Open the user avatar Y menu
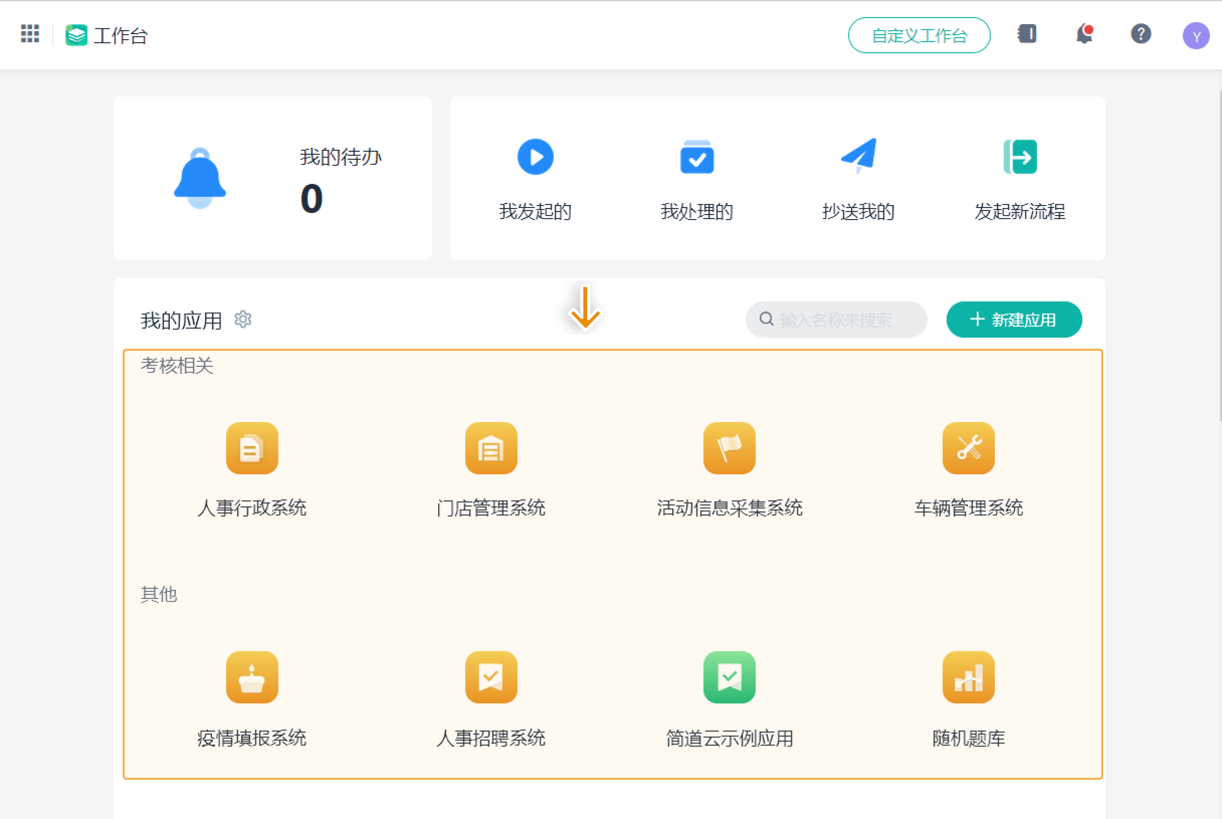Image resolution: width=1222 pixels, height=819 pixels. tap(1195, 35)
